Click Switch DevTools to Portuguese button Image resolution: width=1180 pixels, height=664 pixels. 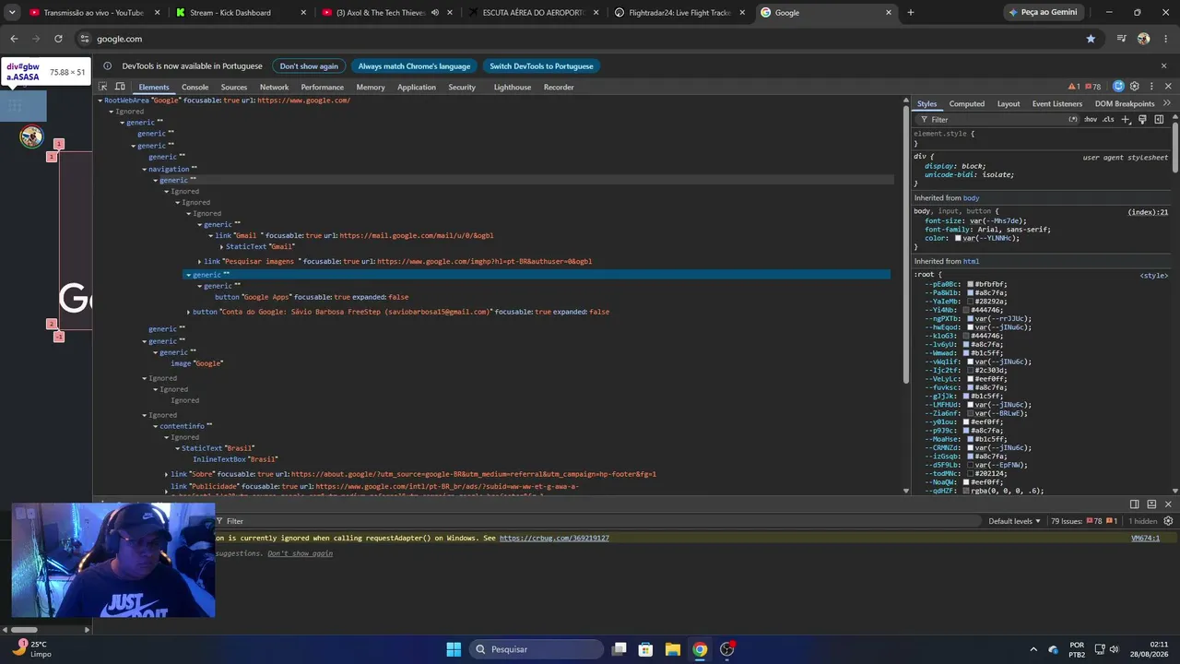click(541, 65)
